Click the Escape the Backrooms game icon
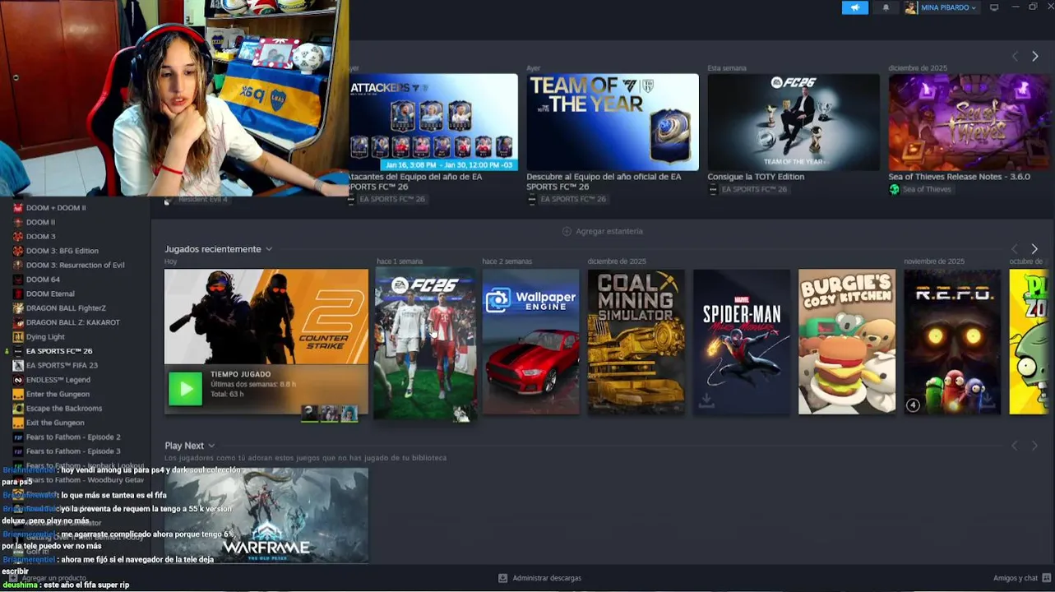The height and width of the screenshot is (592, 1055). (18, 409)
